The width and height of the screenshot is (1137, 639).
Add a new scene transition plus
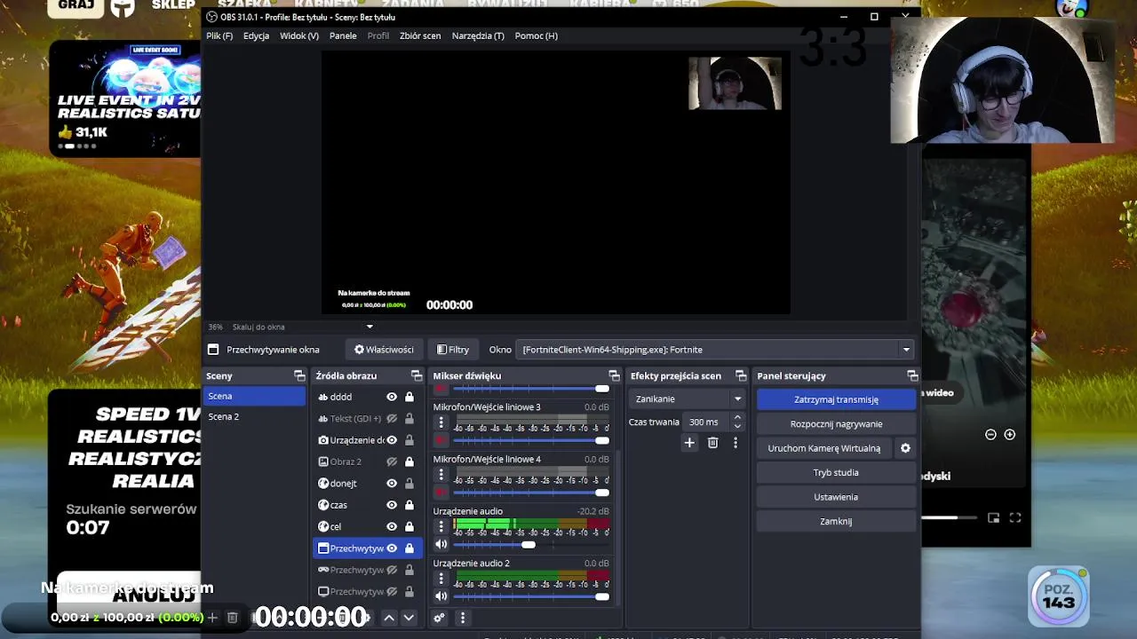[x=689, y=443]
